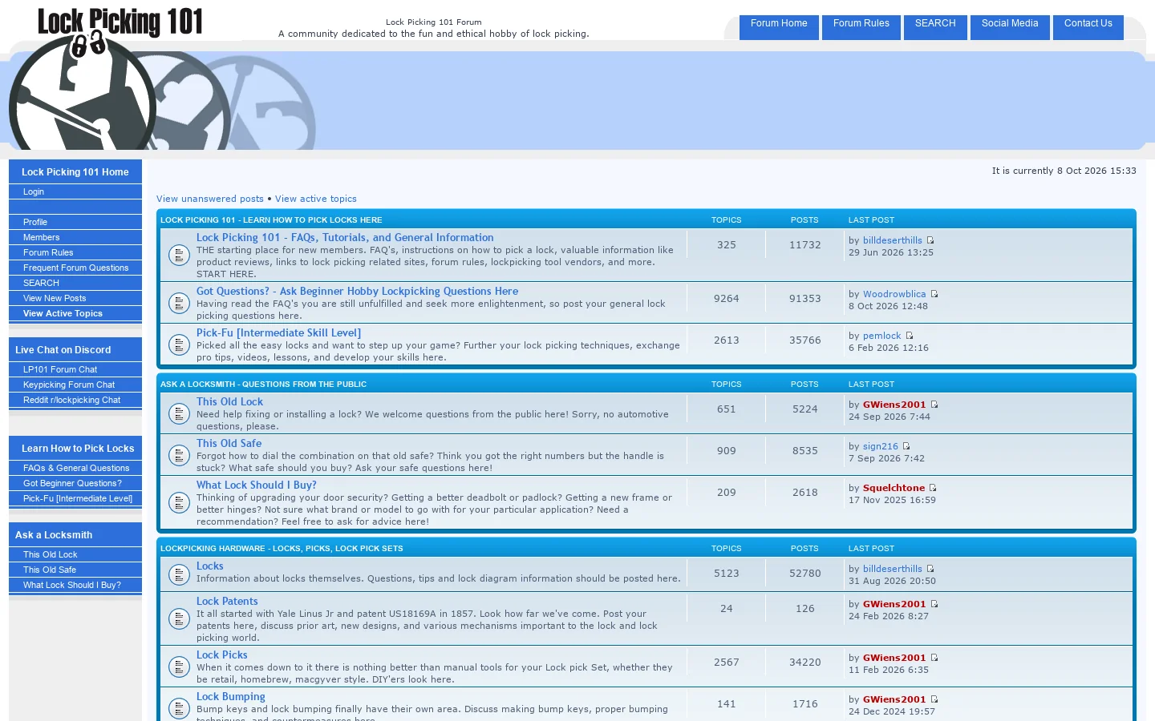Open What Lock Should I Buy? forum title link

257,485
